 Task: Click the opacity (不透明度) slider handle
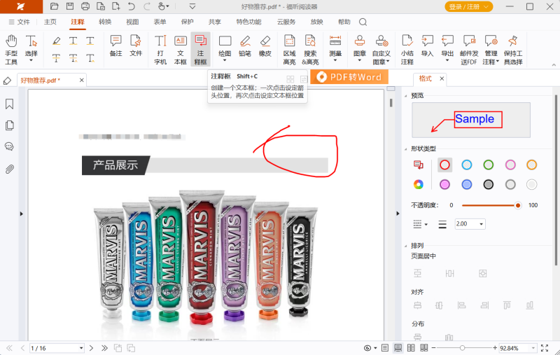(517, 205)
